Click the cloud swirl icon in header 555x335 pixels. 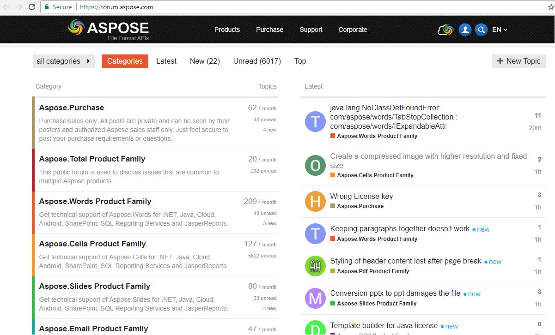coord(445,30)
